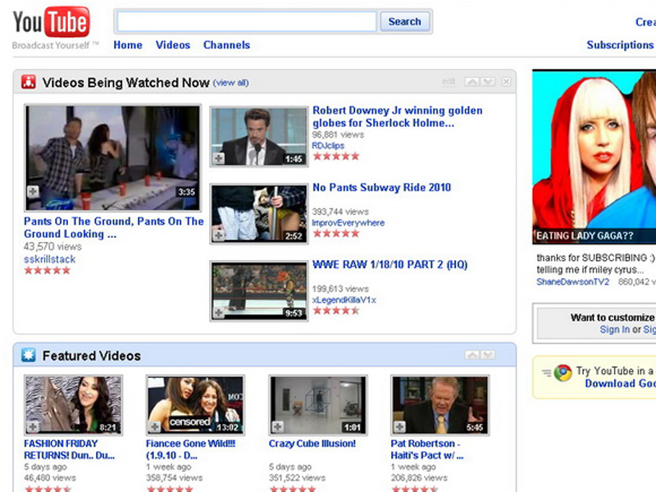
Task: Open ShaneDawsonTV2 channel link
Action: point(572,281)
